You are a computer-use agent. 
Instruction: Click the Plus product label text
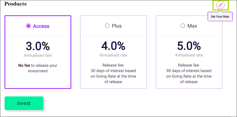pyautogui.click(x=117, y=26)
